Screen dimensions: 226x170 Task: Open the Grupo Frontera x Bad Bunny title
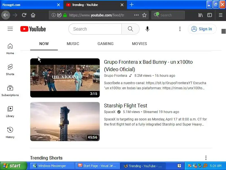148,66
